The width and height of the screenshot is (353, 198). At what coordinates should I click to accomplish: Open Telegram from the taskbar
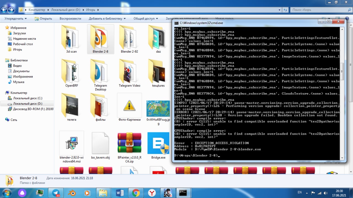(x=56, y=193)
